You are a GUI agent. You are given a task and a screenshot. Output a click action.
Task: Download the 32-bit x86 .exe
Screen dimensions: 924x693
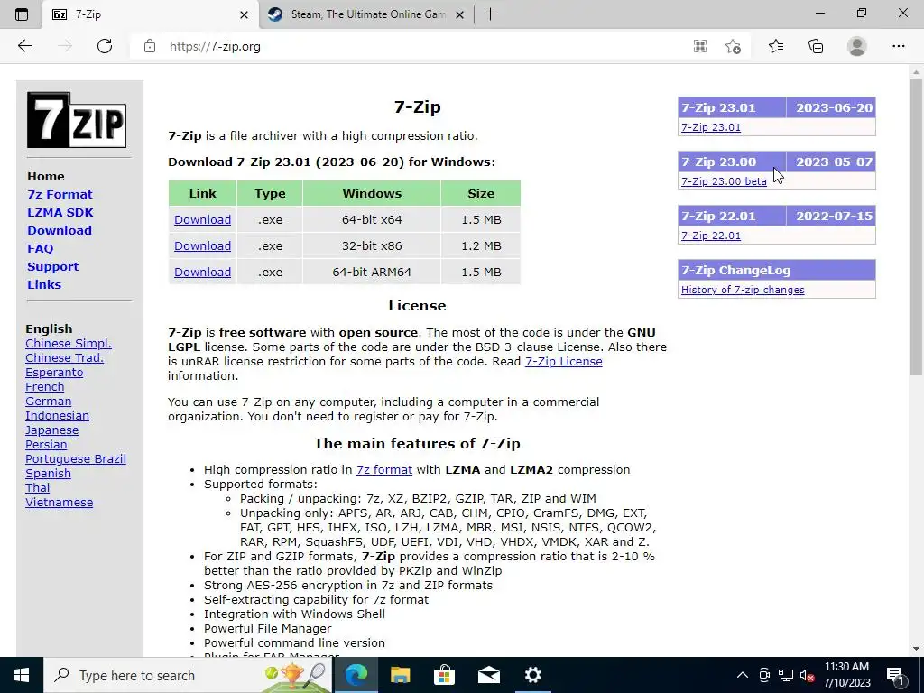tap(202, 245)
